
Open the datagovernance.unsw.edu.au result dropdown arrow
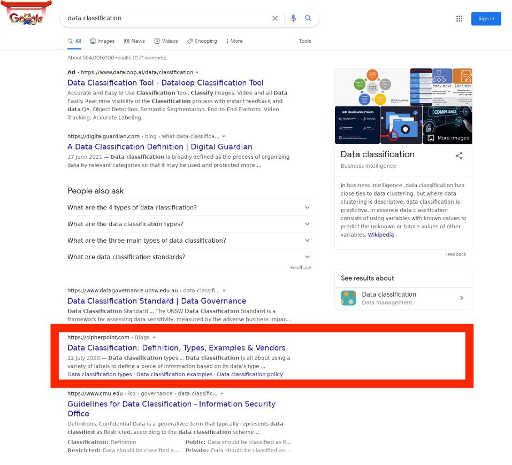[224, 290]
